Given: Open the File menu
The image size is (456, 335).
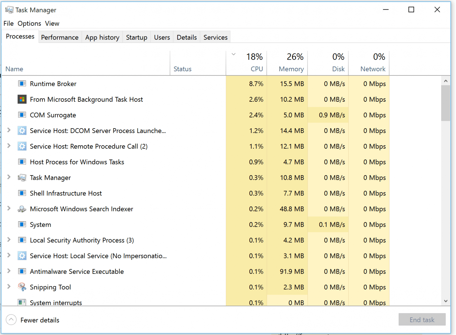Looking at the screenshot, I should [9, 23].
